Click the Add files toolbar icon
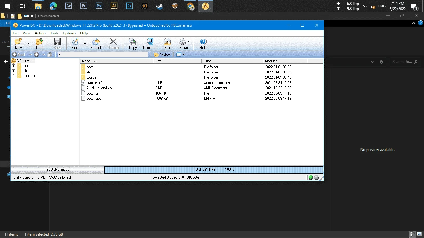424x238 pixels. pyautogui.click(x=75, y=42)
